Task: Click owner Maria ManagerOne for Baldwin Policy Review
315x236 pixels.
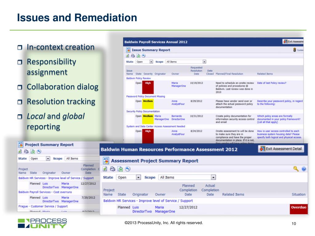Action: (x=178, y=85)
